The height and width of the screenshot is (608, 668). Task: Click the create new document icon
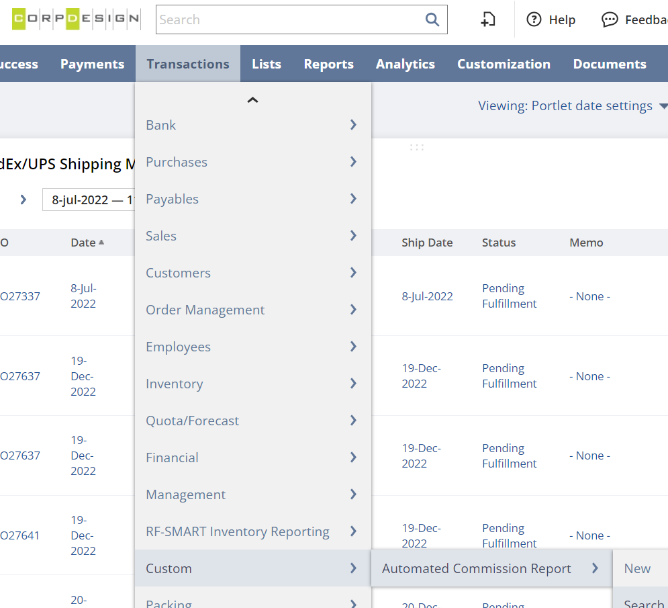tap(488, 19)
